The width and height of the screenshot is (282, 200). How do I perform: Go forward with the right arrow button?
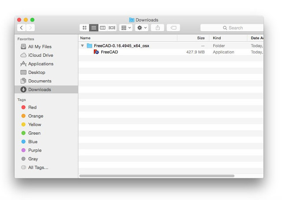pyautogui.click(x=30, y=28)
